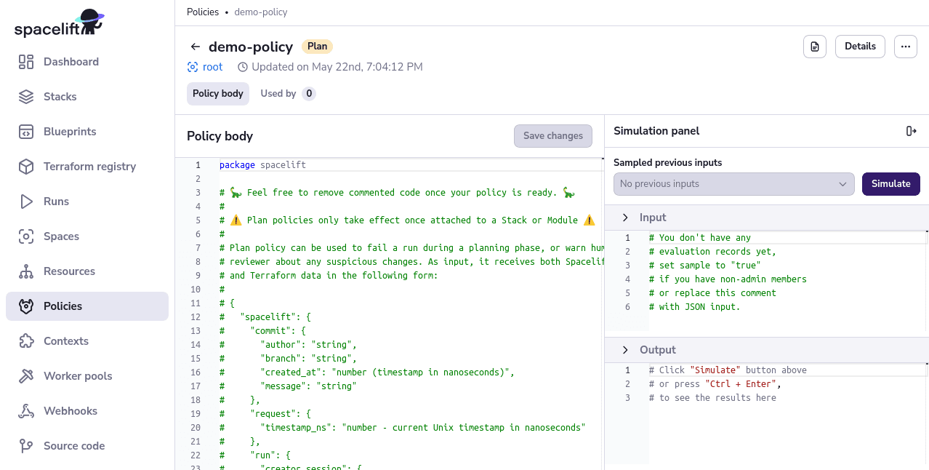Click the Spaces icon in sidebar
The height and width of the screenshot is (470, 929).
pos(26,236)
